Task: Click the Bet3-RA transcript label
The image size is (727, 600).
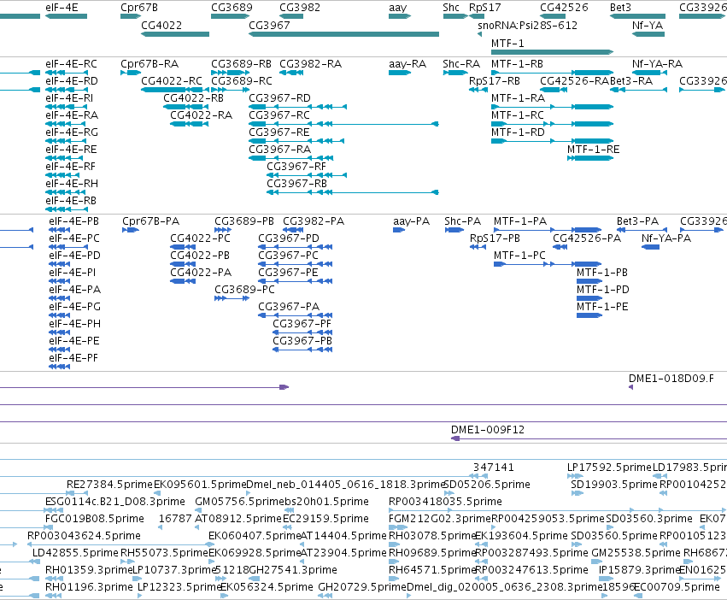Action: point(631,80)
